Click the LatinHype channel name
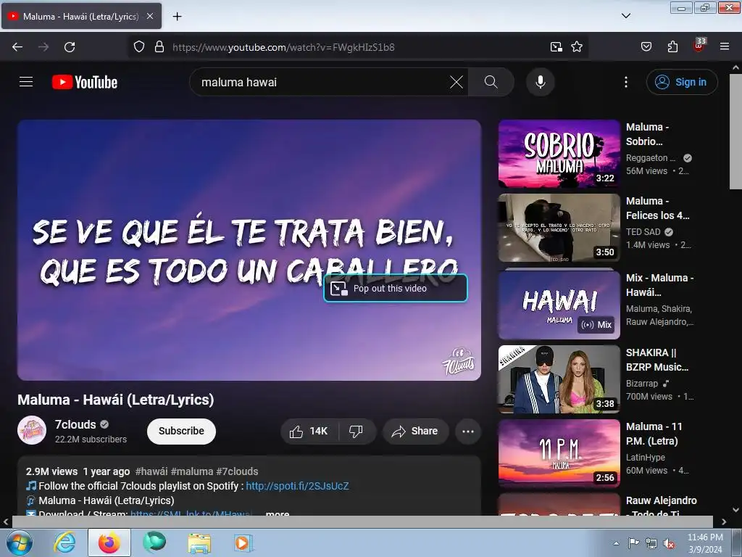Viewport: 742px width, 557px height. [646, 457]
